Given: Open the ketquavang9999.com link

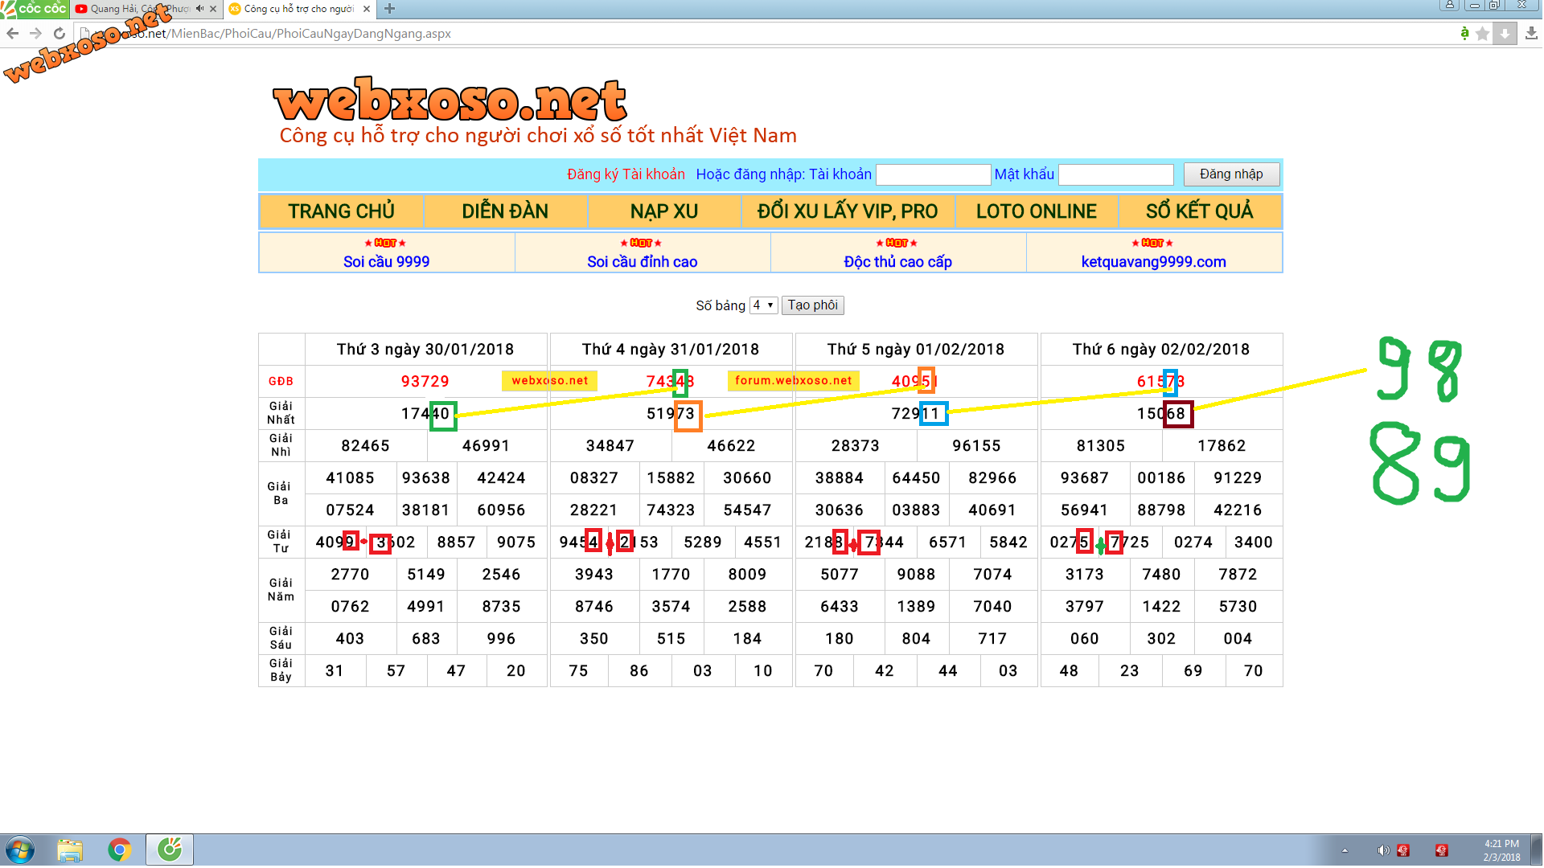Looking at the screenshot, I should [x=1153, y=261].
